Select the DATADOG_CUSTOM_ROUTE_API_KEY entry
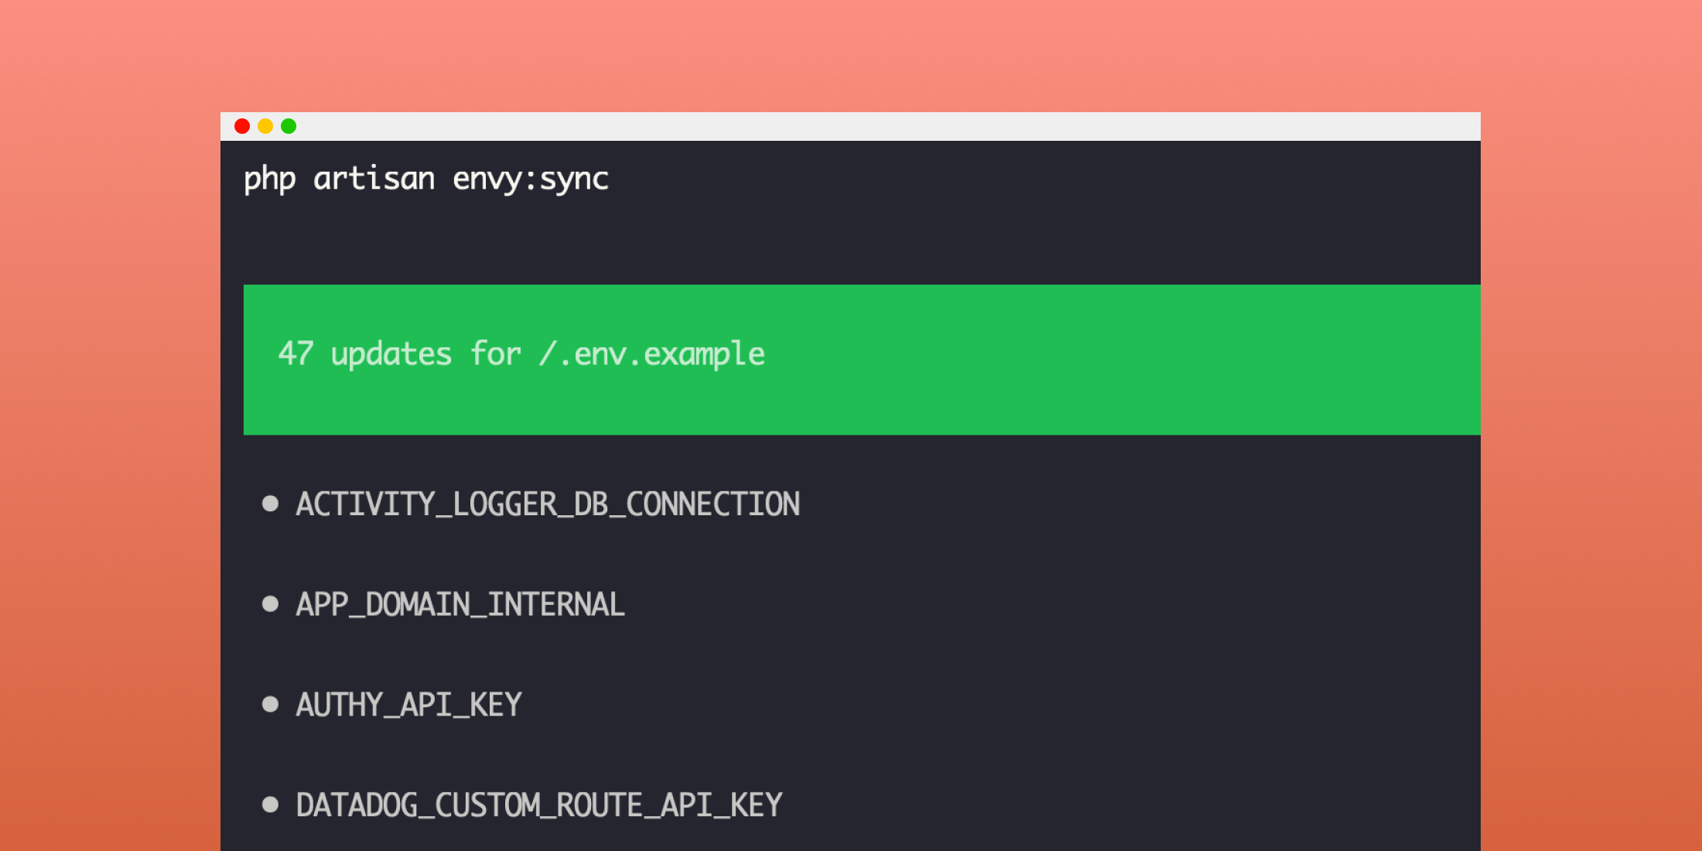 coord(539,806)
